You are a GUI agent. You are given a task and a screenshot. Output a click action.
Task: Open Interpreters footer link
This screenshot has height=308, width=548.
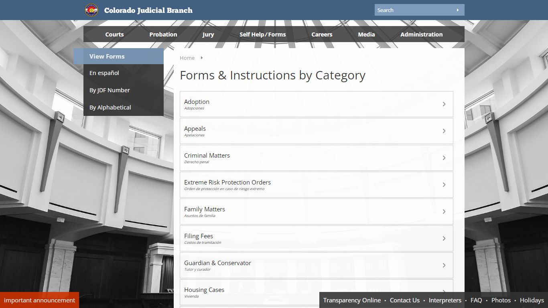tap(445, 300)
